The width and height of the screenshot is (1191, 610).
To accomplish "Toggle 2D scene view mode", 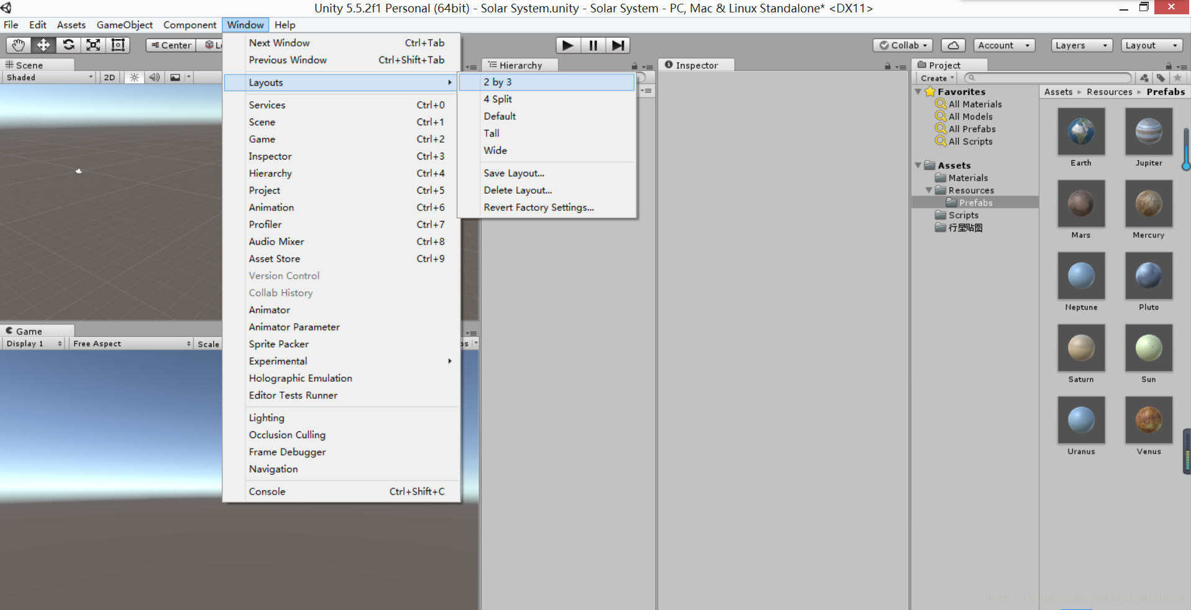I will (109, 78).
